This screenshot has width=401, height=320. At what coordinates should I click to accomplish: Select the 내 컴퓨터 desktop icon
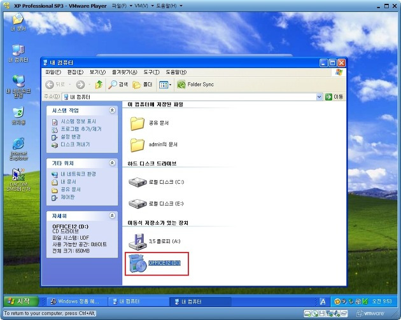pyautogui.click(x=18, y=53)
